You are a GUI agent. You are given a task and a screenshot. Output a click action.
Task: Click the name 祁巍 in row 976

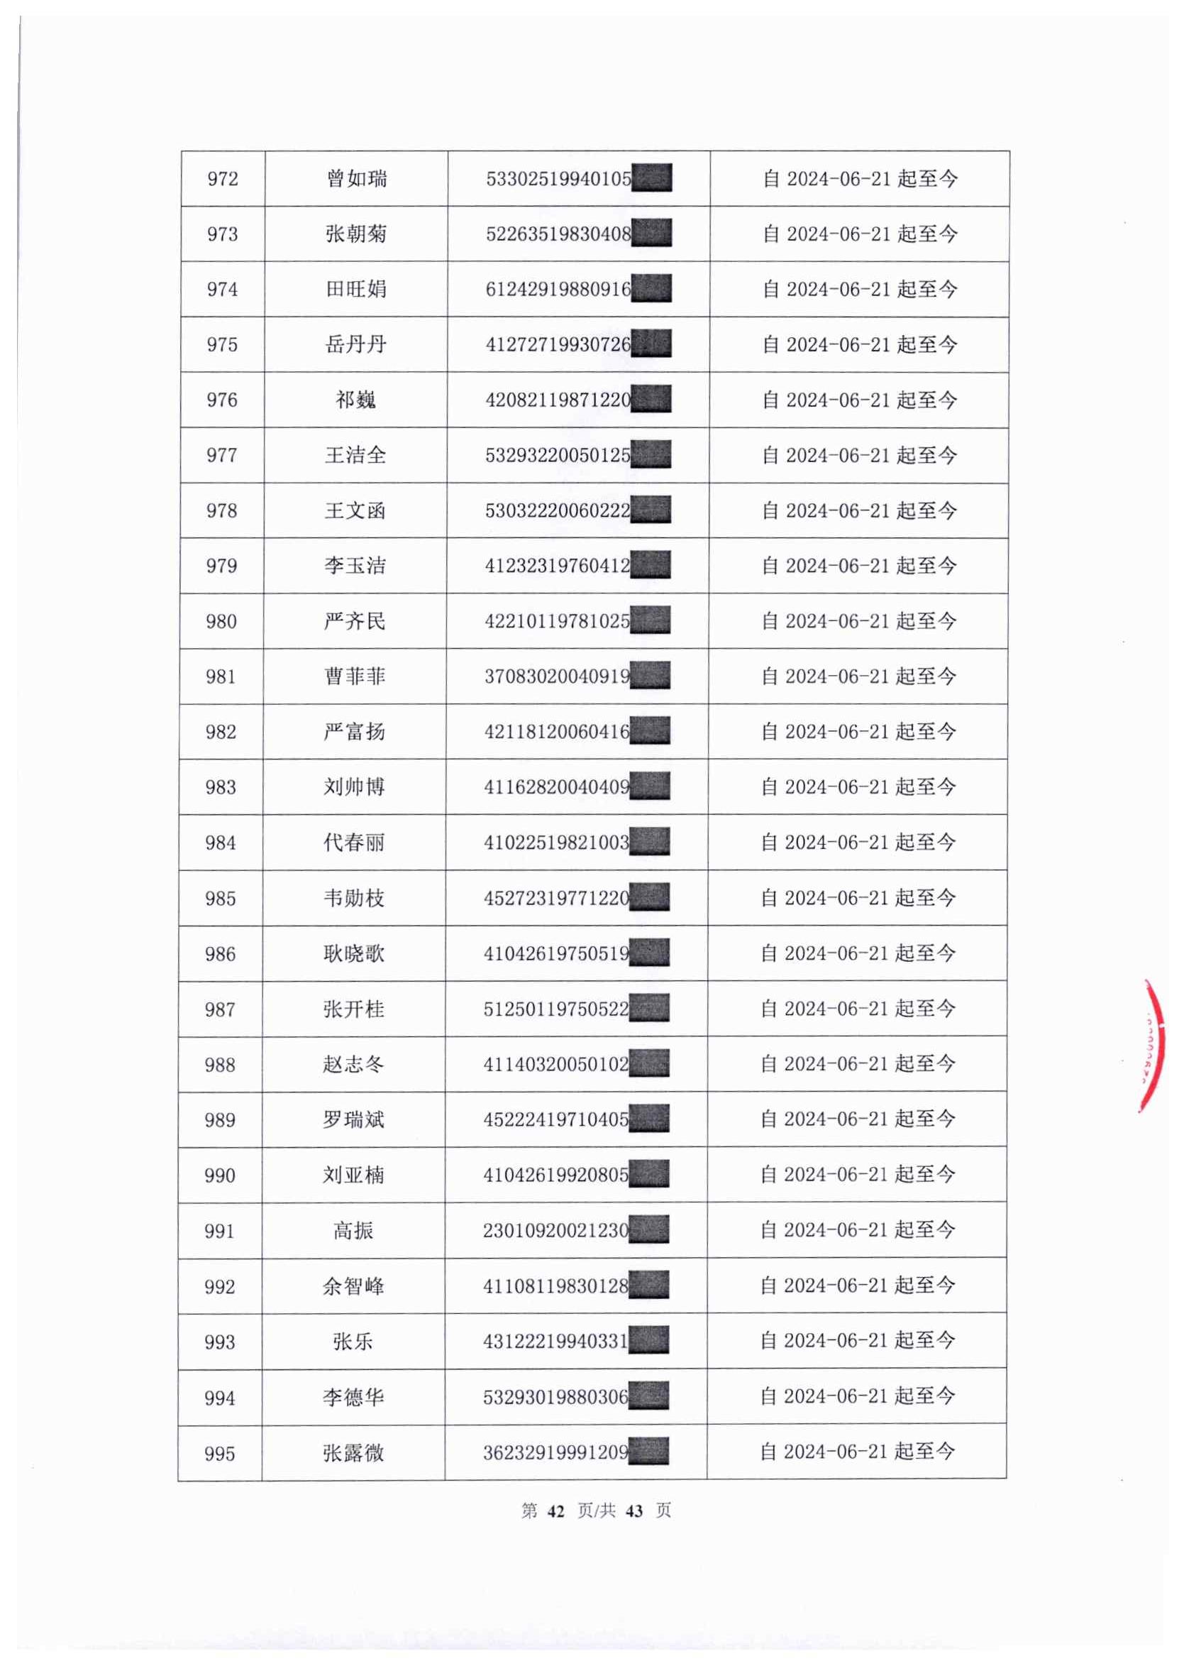(355, 400)
